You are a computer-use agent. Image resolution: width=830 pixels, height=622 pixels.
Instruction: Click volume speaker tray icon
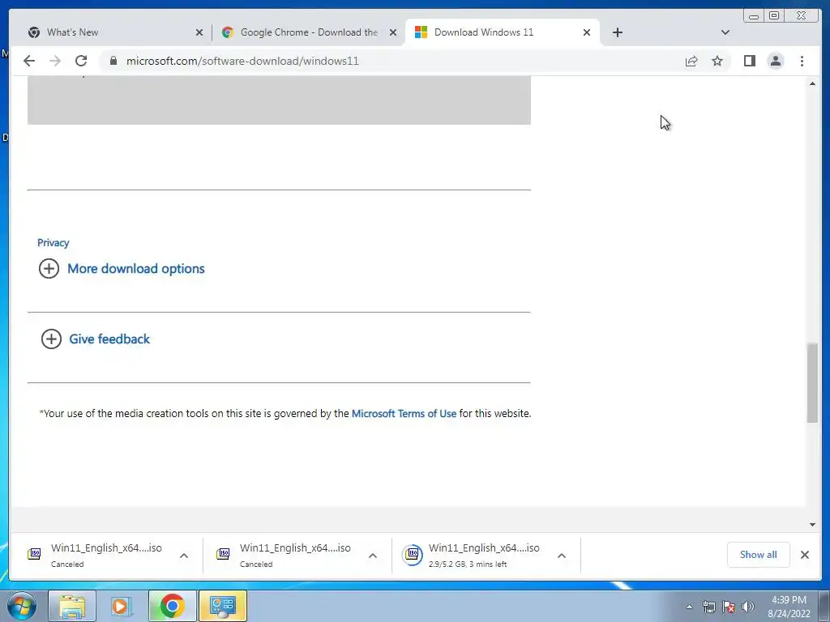(748, 607)
